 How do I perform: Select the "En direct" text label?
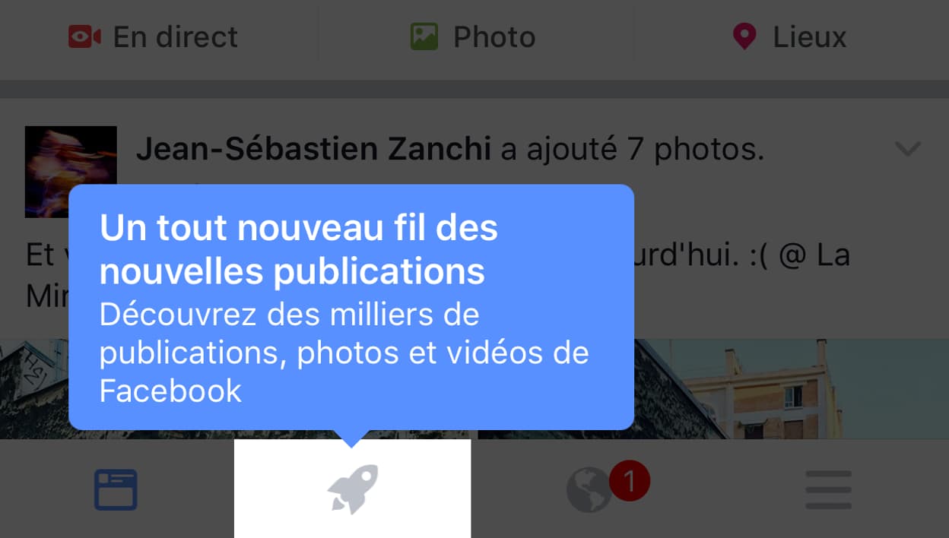click(176, 36)
